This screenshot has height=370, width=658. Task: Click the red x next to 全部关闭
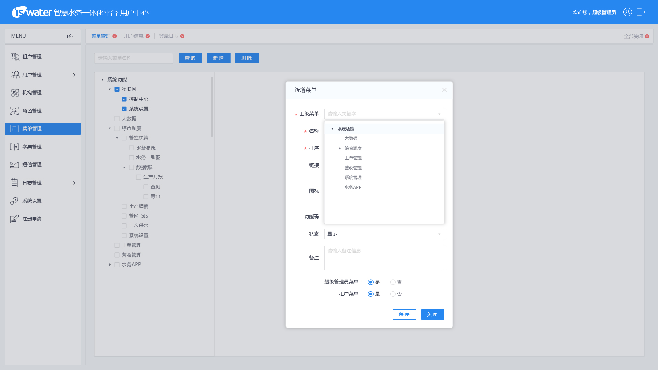tap(647, 36)
